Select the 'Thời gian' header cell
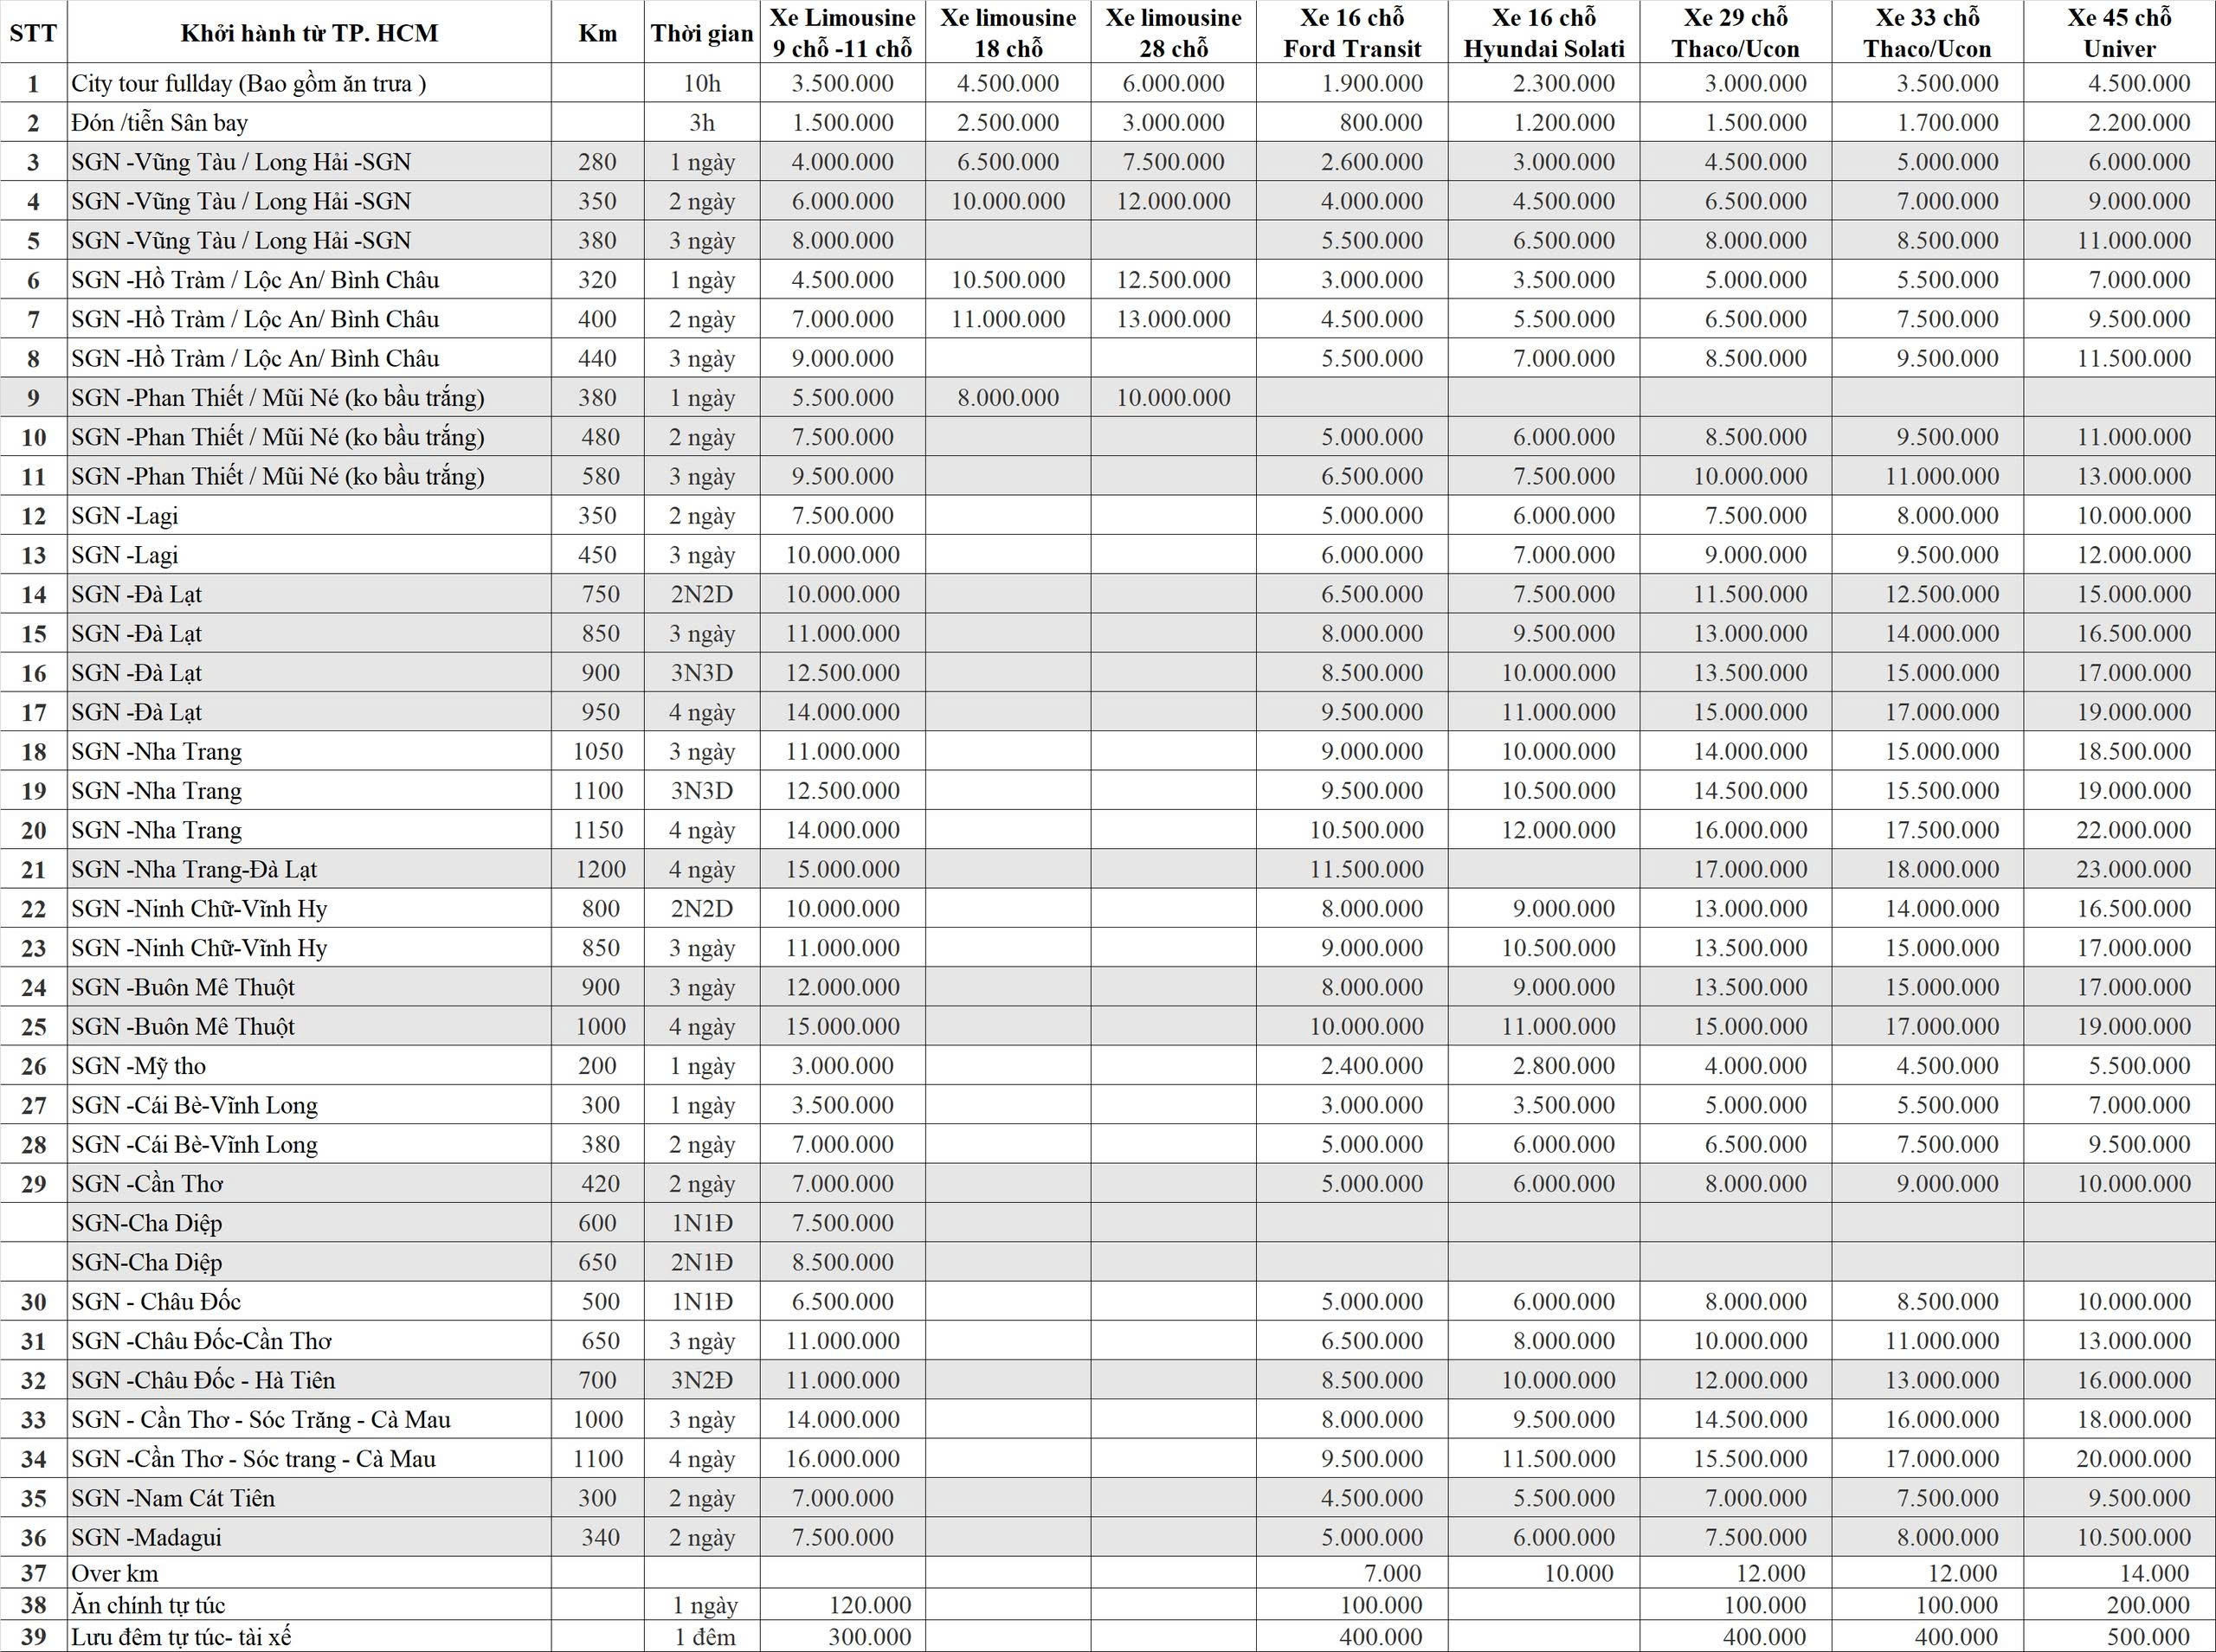The height and width of the screenshot is (1652, 2216). [x=701, y=33]
